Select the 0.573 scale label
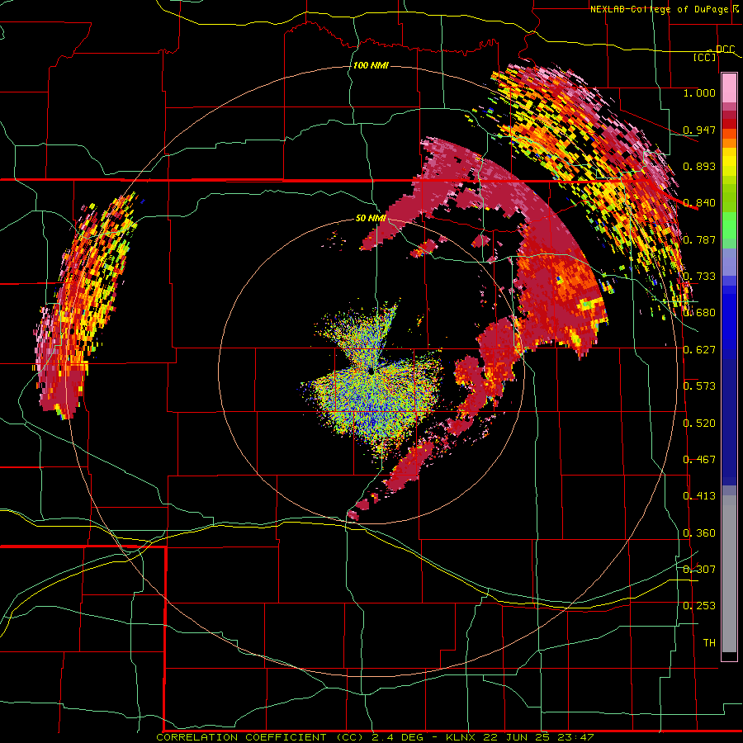The height and width of the screenshot is (743, 743). 699,386
